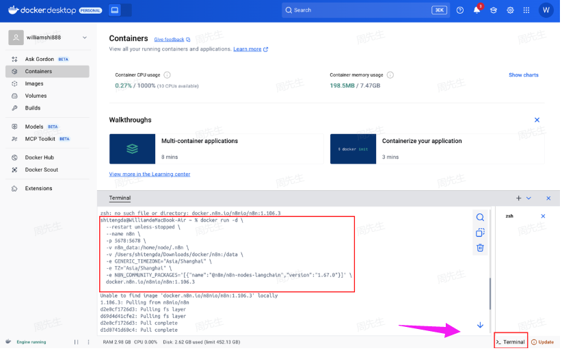Toggle the dashboard view icon in header

pyautogui.click(x=115, y=10)
